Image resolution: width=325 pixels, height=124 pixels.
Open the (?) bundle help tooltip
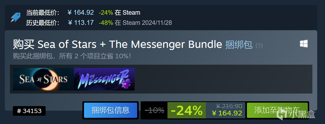click(x=259, y=46)
